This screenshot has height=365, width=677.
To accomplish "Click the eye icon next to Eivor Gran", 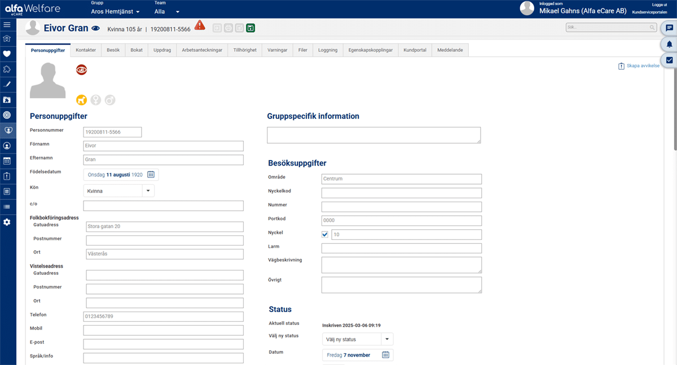I will coord(96,28).
